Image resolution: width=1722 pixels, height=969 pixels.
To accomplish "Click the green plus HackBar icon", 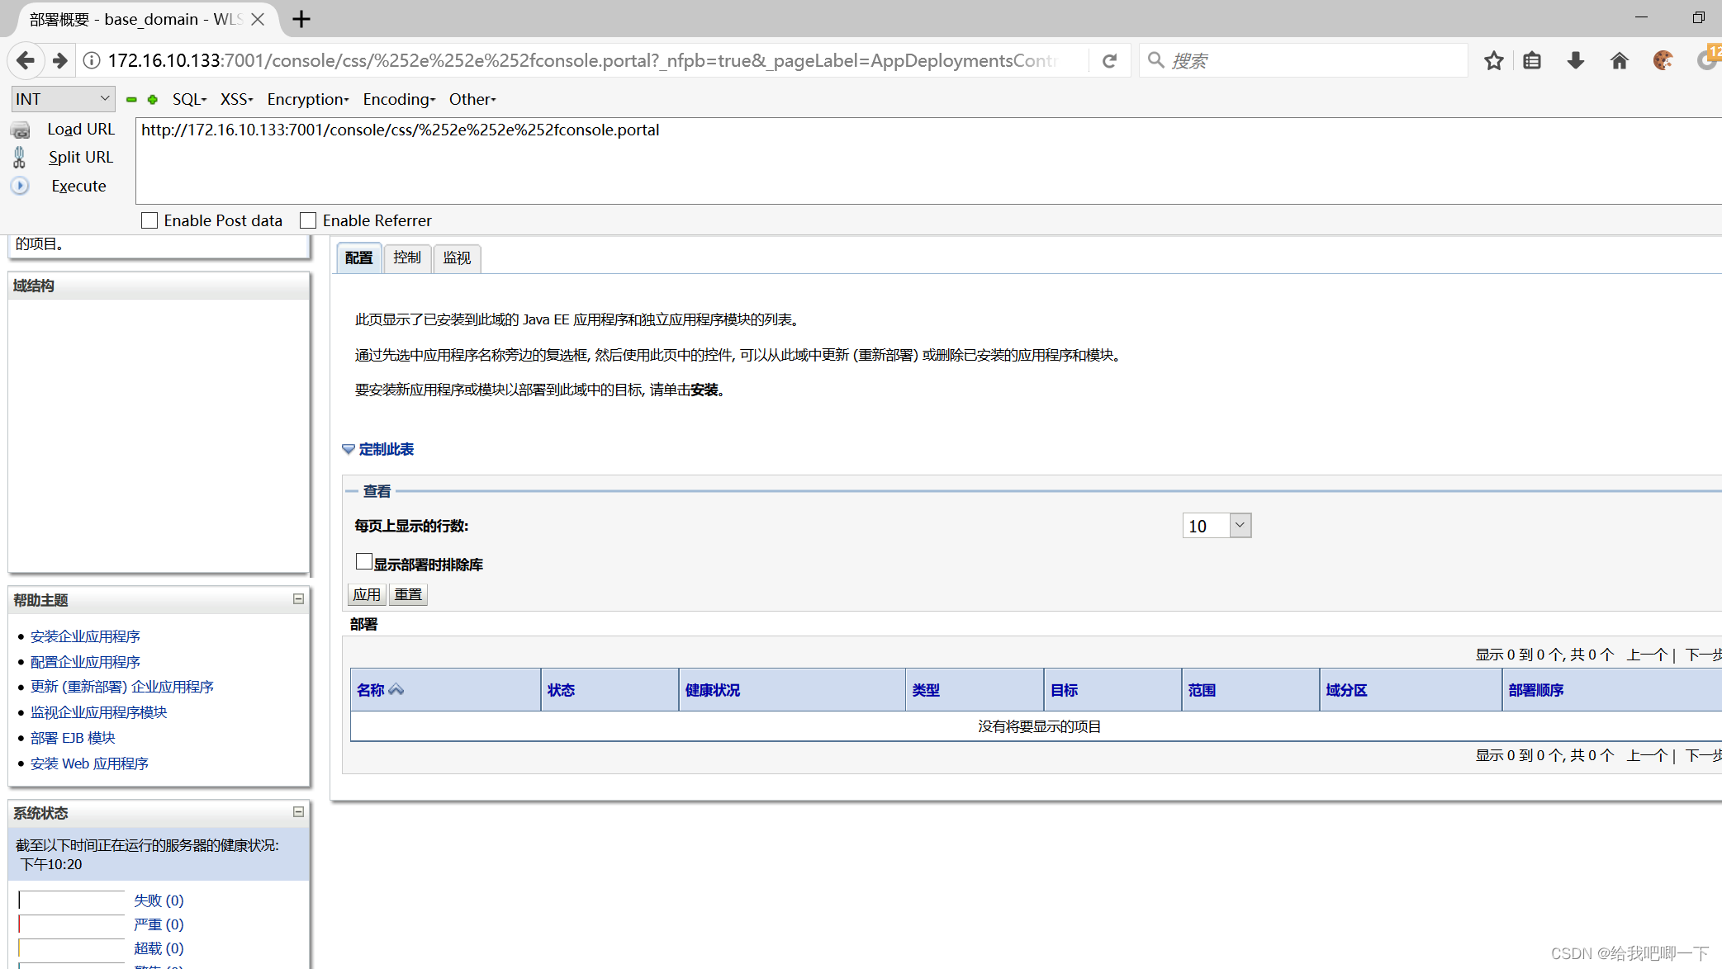I will point(153,99).
